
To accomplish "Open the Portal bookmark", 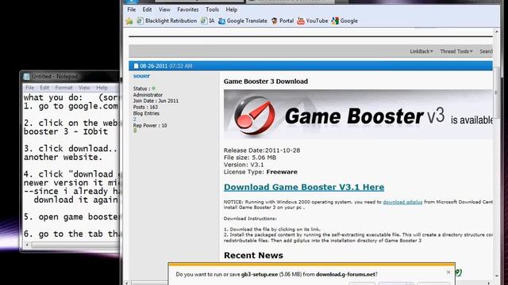I will click(283, 21).
